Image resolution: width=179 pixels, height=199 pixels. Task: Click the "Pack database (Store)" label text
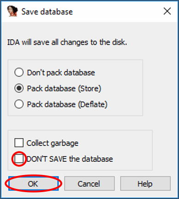pos(64,88)
